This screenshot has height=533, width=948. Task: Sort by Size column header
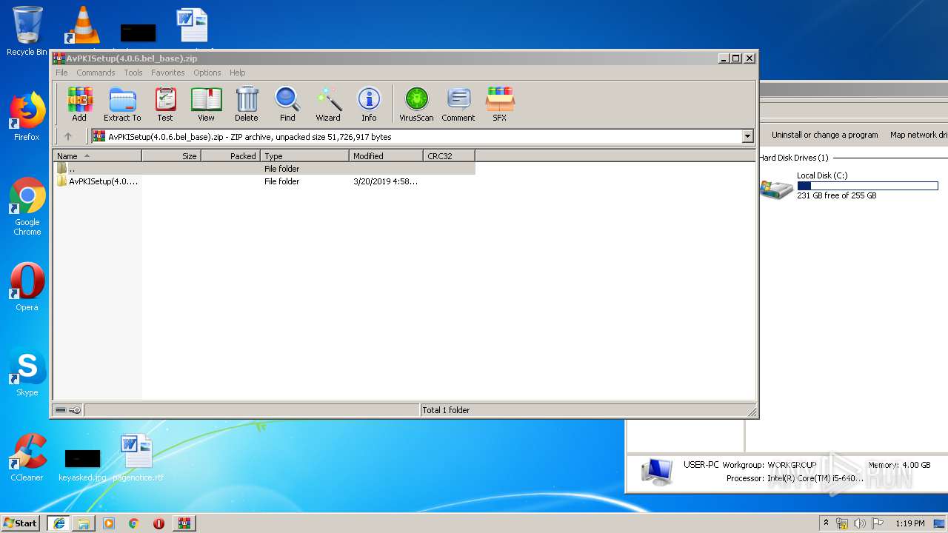(171, 155)
